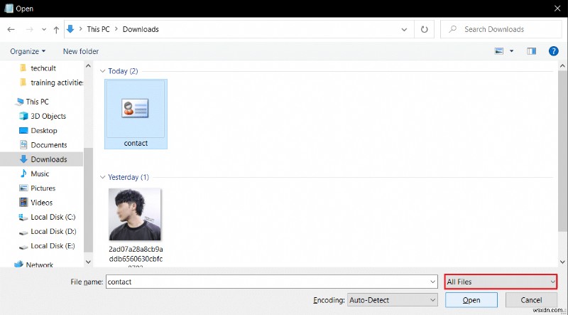568x315 pixels.
Task: Select This PC in the address path
Action: pos(98,29)
